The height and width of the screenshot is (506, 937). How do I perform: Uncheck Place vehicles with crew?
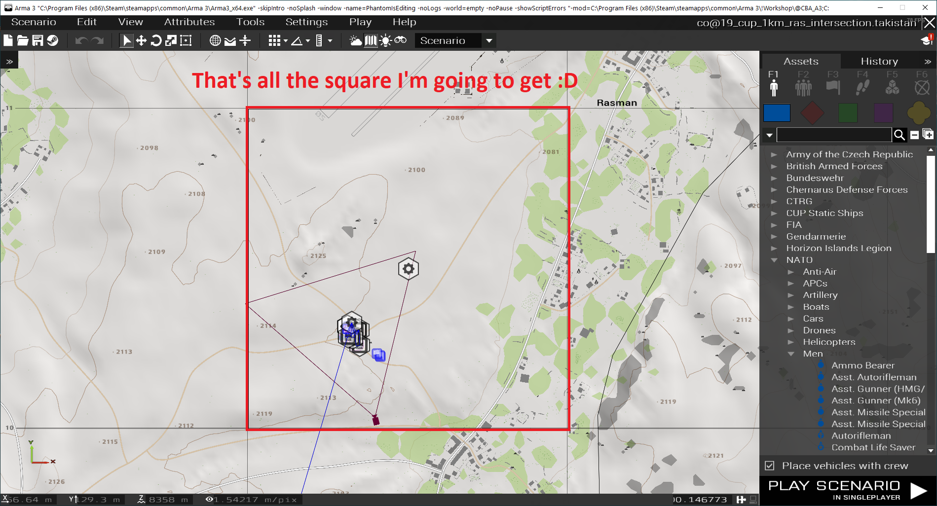pos(769,466)
